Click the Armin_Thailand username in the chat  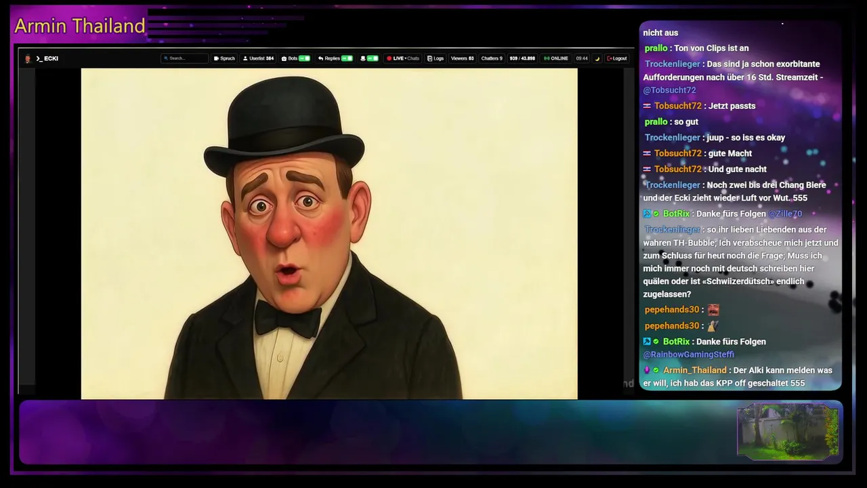[x=695, y=370]
